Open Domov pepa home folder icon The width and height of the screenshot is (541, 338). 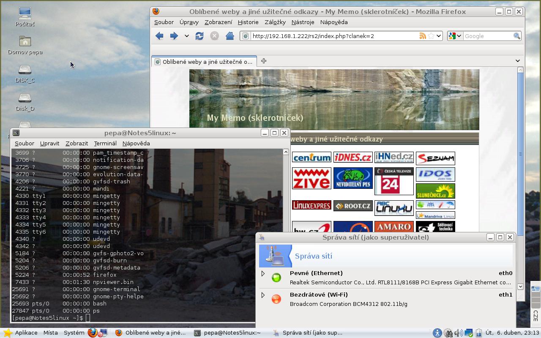(x=25, y=45)
